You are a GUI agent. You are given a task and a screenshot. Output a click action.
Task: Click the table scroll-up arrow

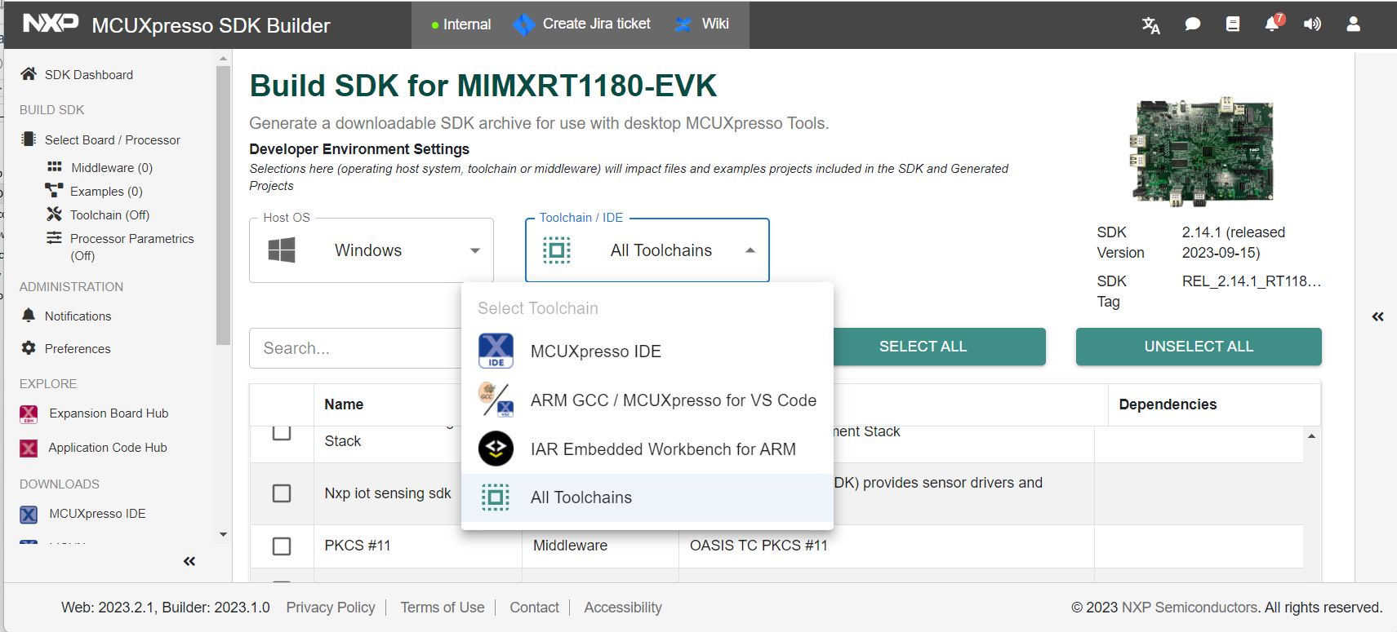coord(1311,436)
